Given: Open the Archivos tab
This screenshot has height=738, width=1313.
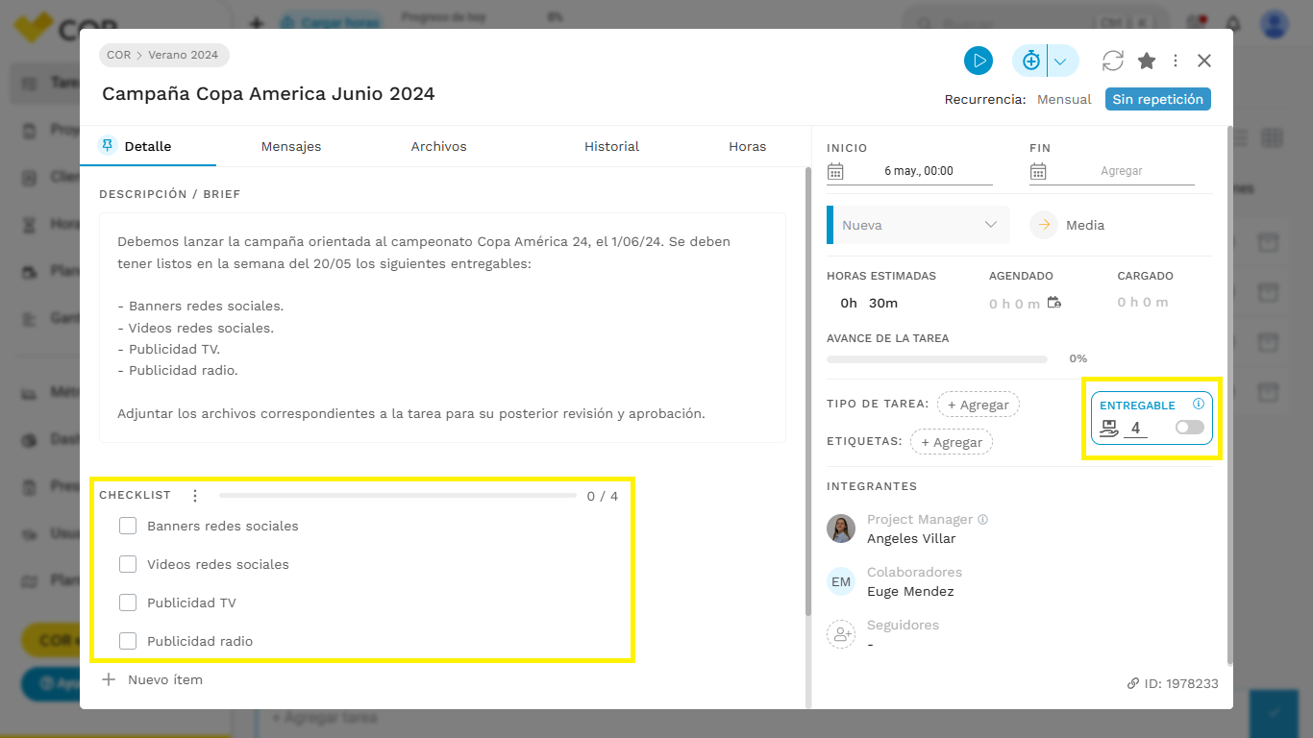Looking at the screenshot, I should 438,146.
